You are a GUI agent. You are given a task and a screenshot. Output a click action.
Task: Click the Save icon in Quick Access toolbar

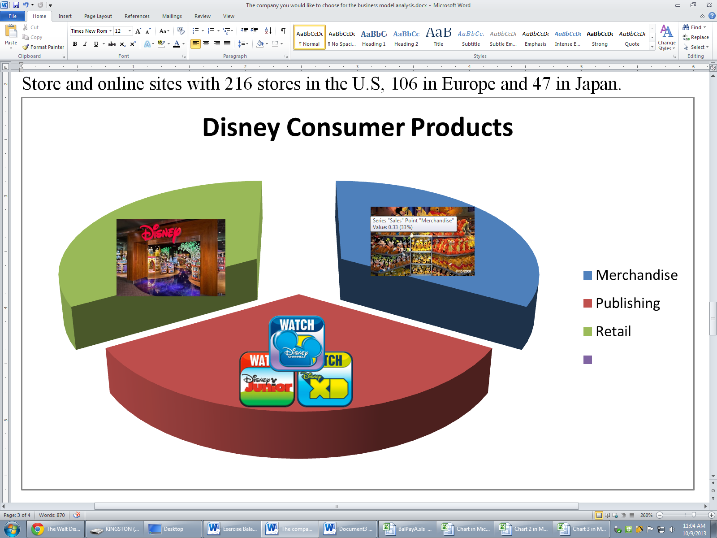(16, 5)
